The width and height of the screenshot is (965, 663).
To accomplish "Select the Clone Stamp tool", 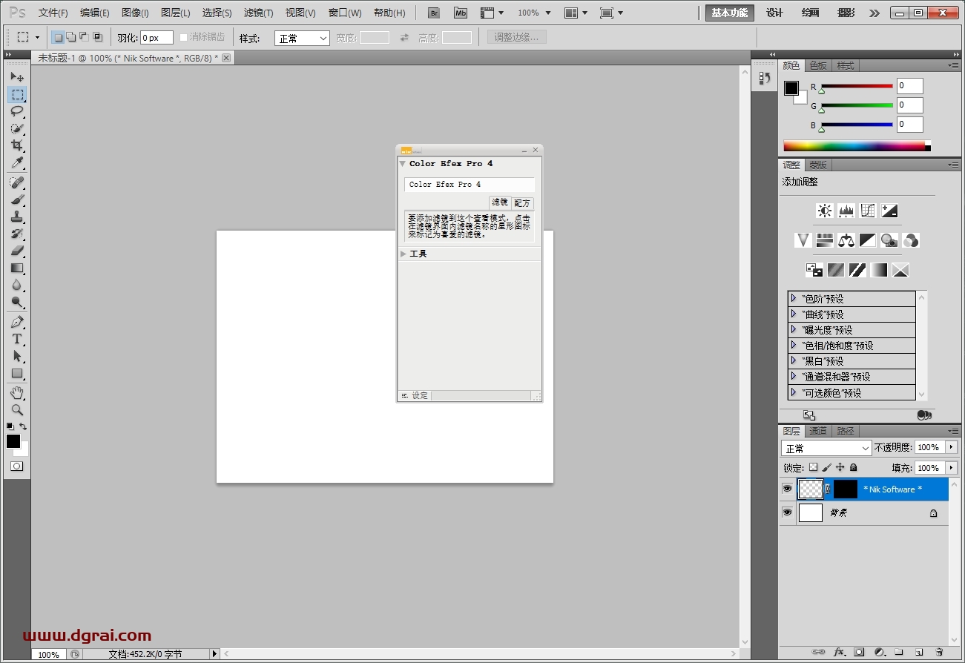I will click(17, 217).
